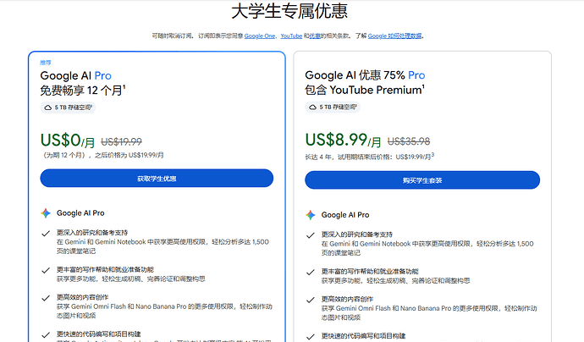Click Google AI Pro section label in free plan
The height and width of the screenshot is (342, 584).
tap(80, 213)
